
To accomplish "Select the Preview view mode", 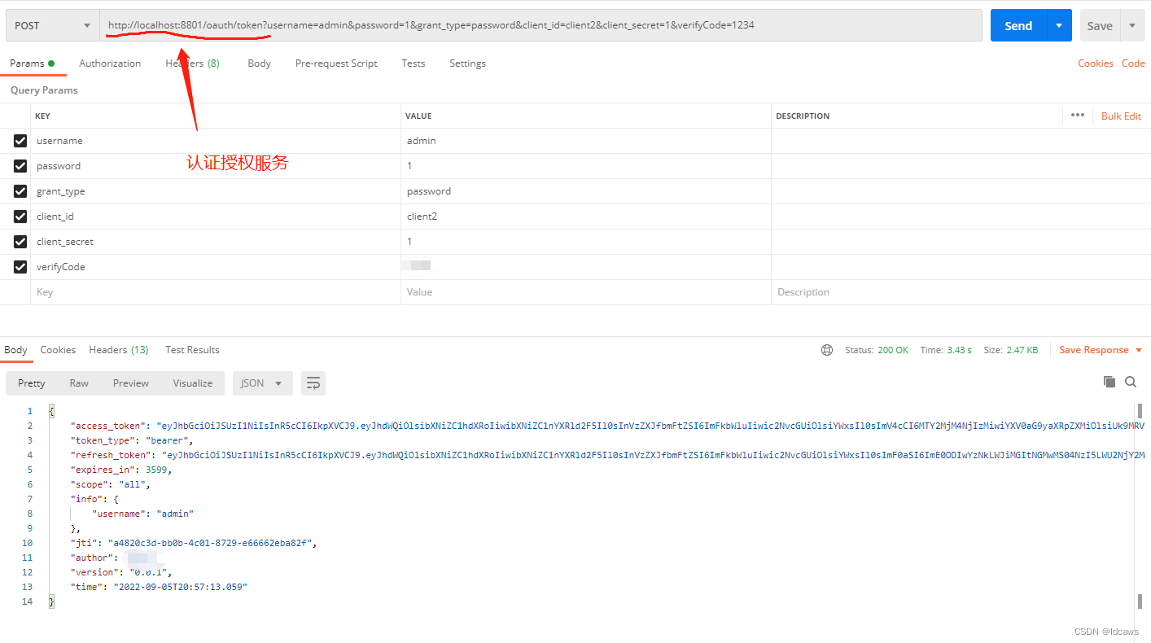I will 131,383.
